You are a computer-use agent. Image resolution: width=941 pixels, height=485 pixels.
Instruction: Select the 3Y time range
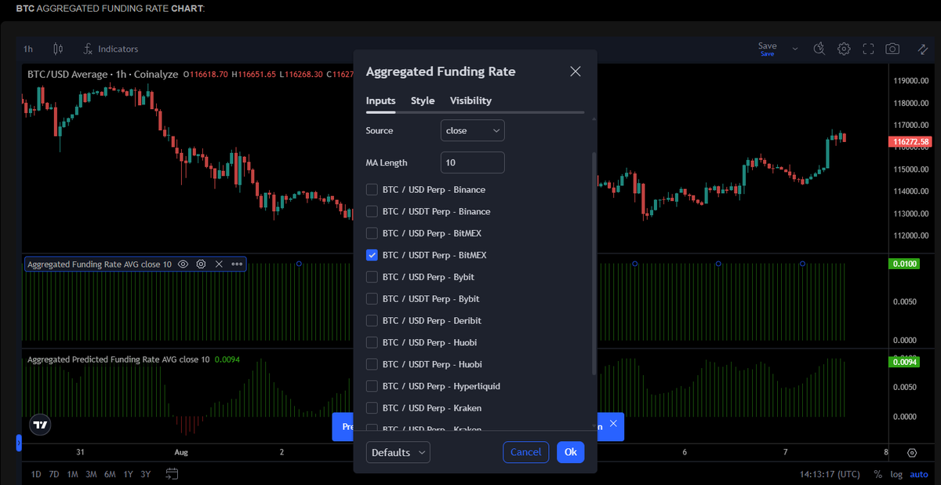coord(146,474)
